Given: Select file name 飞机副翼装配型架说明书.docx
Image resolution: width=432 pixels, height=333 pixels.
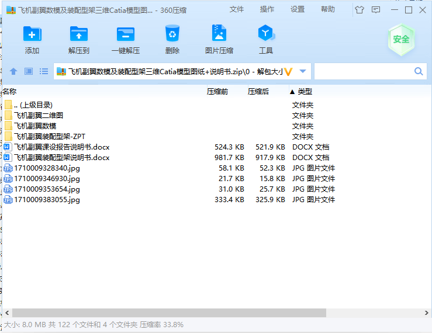Looking at the screenshot, I should (62, 158).
